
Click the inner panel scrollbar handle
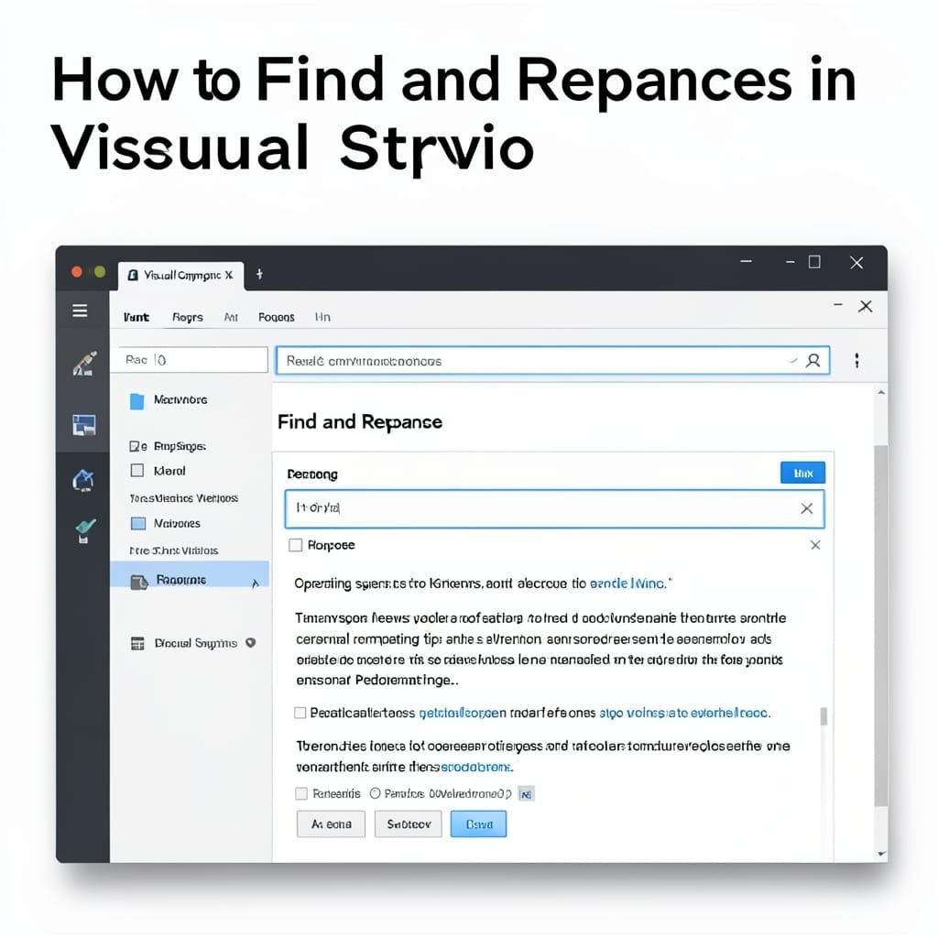click(x=823, y=716)
